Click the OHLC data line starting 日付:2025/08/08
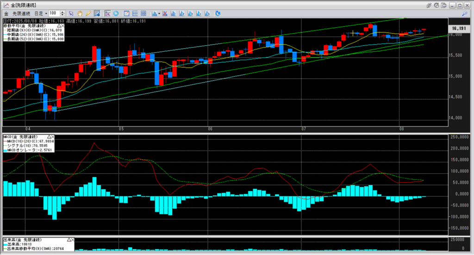The width and height of the screenshot is (474, 255). [x=75, y=21]
